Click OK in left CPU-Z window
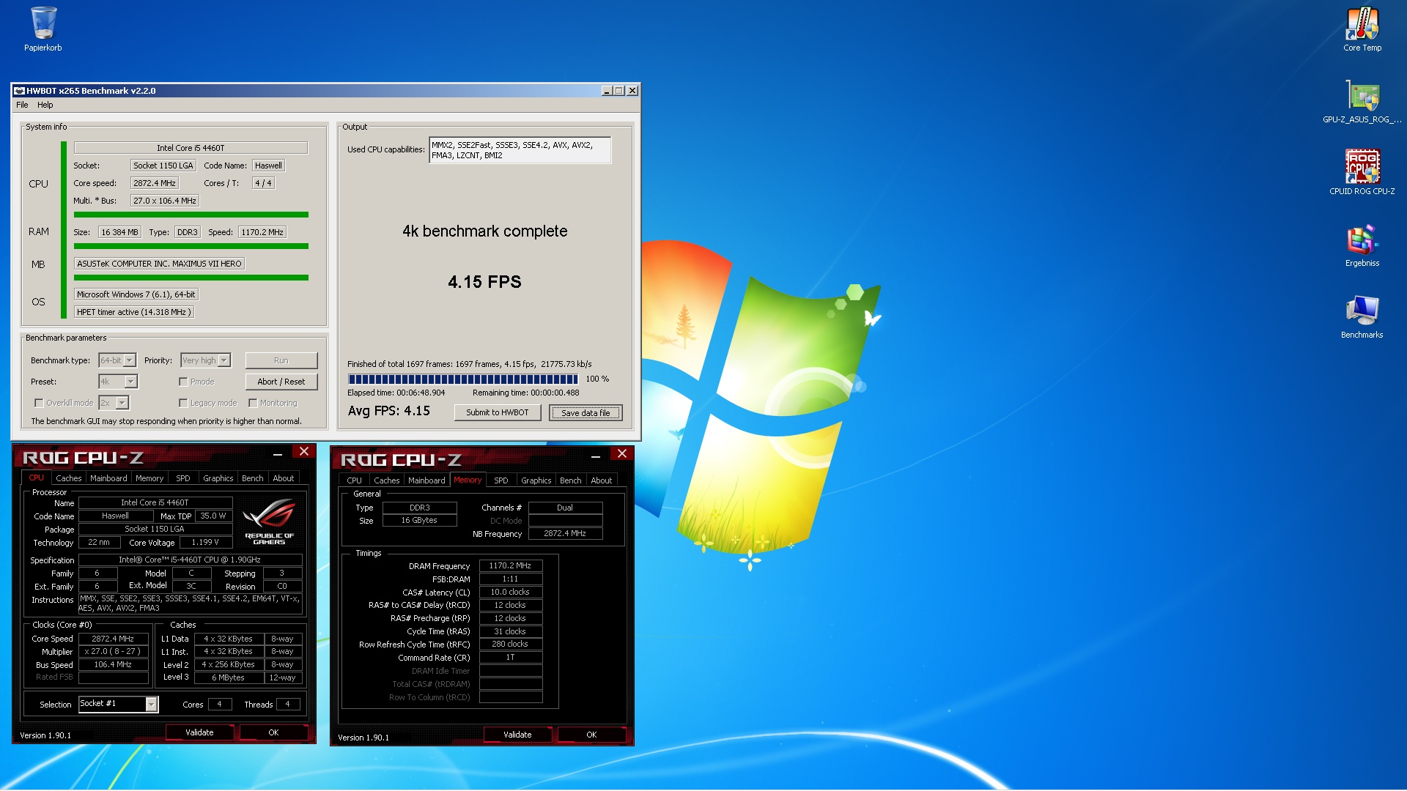Image resolution: width=1407 pixels, height=791 pixels. [x=273, y=732]
